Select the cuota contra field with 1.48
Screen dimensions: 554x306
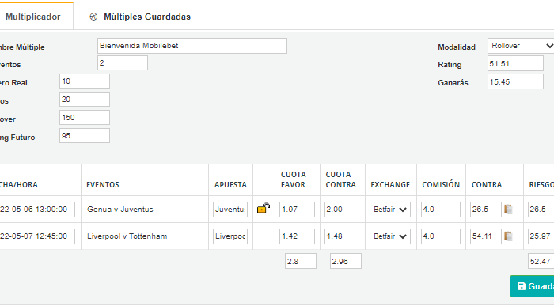[x=342, y=236]
